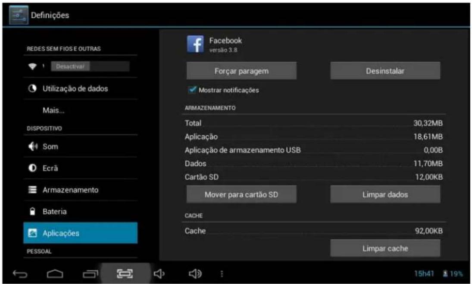Tap the Definições title text
Screen dimensions: 472x284
50,15
